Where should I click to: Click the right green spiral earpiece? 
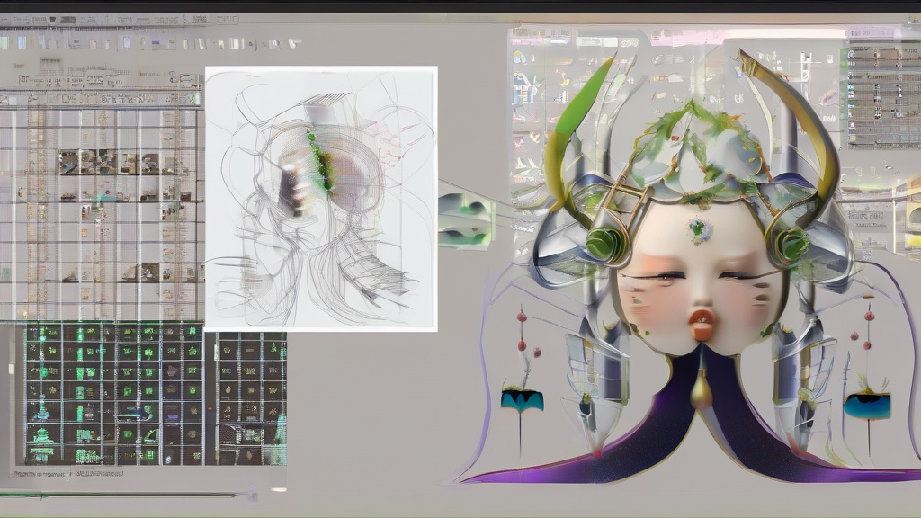point(793,244)
